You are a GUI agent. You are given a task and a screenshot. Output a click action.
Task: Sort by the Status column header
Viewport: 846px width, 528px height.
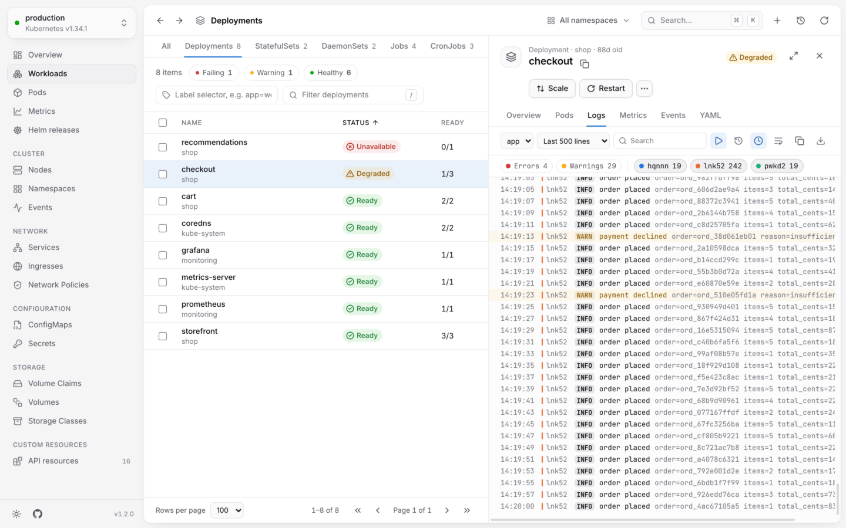click(360, 123)
